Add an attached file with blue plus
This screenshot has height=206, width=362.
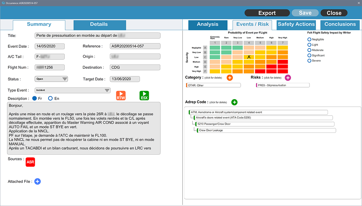[x=38, y=181]
